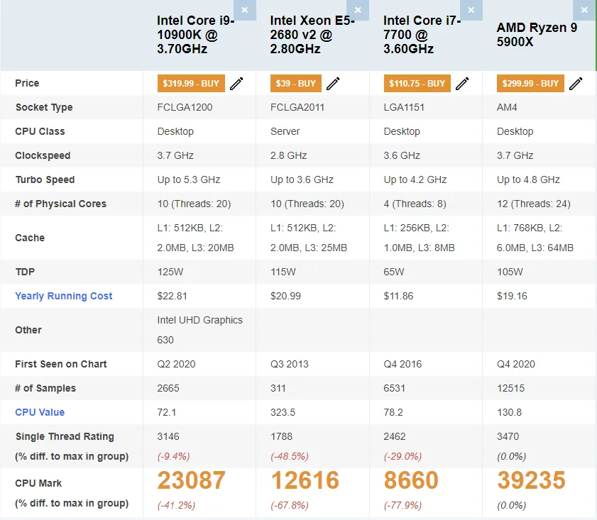Click the $319.99 - BUY button

point(191,83)
